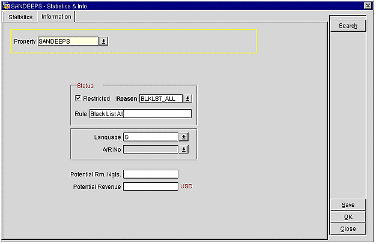Open the Language dropdown arrow
The height and width of the screenshot is (244, 376).
pos(184,137)
